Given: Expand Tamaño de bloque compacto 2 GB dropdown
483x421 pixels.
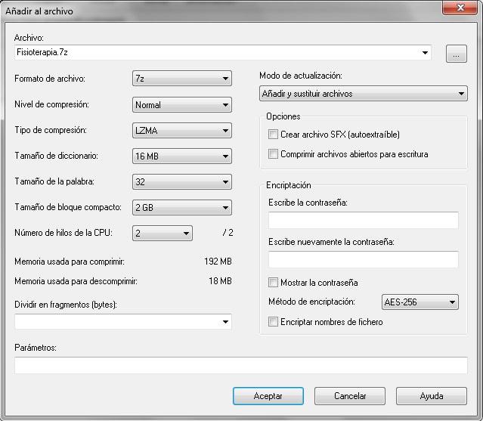Looking at the screenshot, I should 182,207.
